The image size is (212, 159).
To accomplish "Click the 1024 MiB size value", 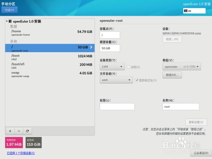I will 85,56.
